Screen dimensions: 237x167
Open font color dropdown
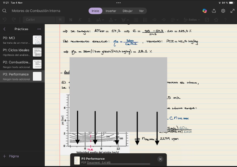(113, 20)
